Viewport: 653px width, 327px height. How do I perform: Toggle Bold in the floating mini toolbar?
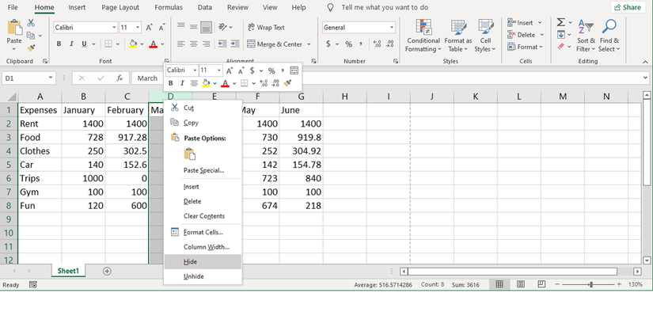pos(171,83)
